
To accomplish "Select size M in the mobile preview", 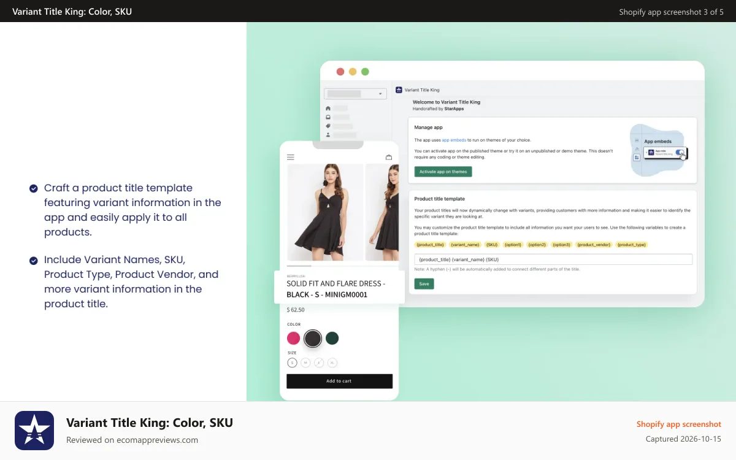I will tap(305, 362).
